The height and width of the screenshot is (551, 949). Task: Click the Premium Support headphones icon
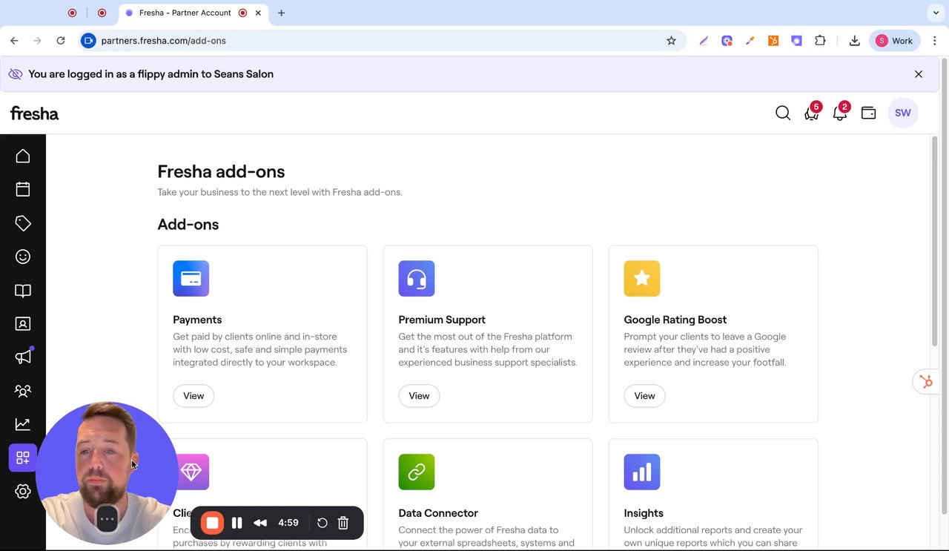417,278
